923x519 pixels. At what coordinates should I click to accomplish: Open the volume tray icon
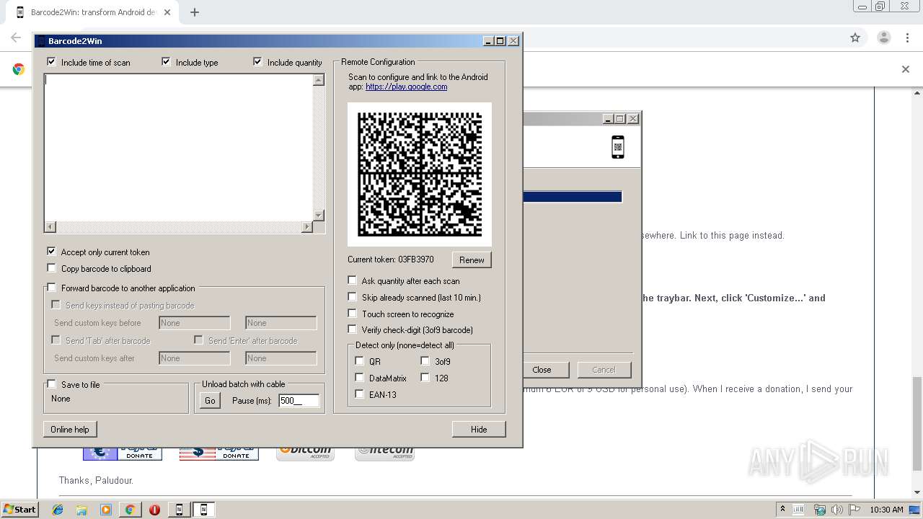coord(837,510)
